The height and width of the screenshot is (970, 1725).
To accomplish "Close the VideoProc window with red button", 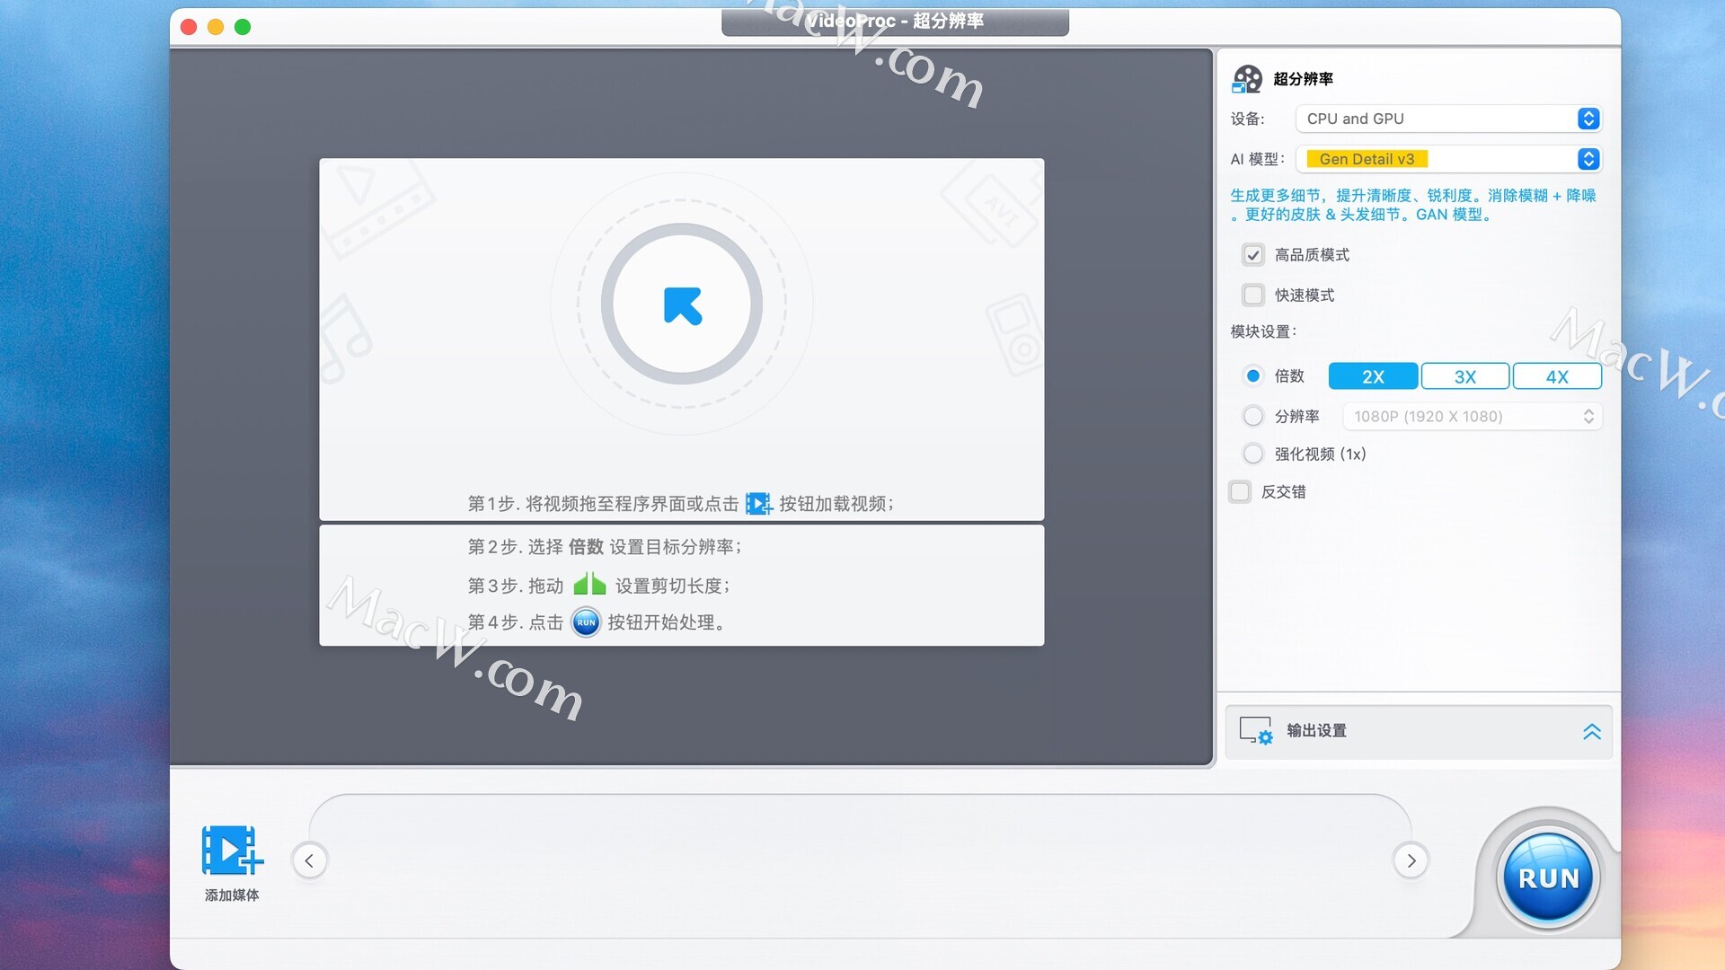I will tap(189, 27).
